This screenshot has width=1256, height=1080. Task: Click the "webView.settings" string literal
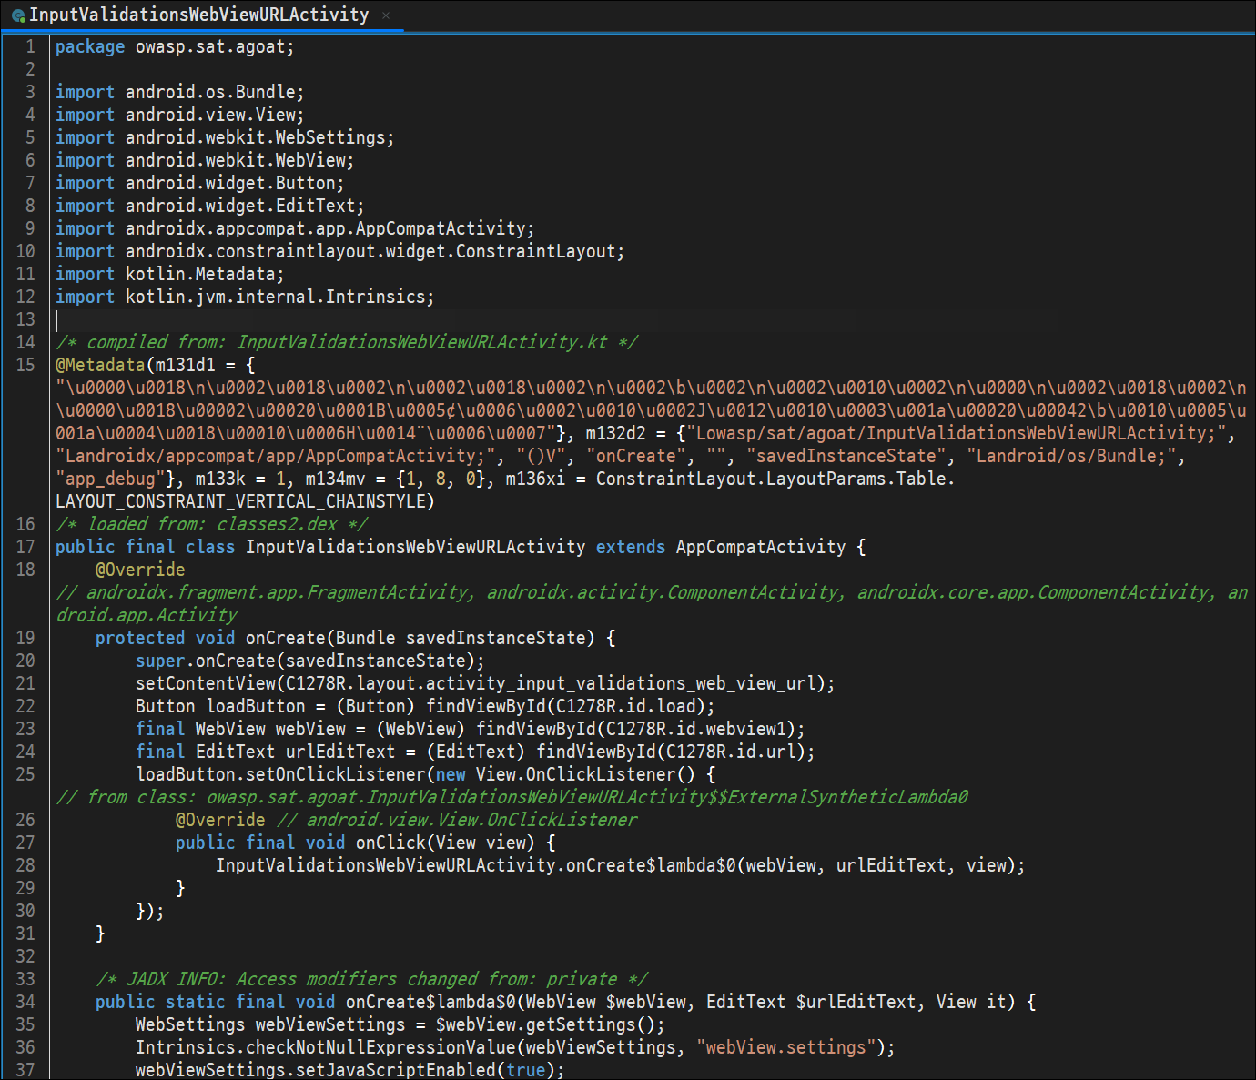[786, 1047]
